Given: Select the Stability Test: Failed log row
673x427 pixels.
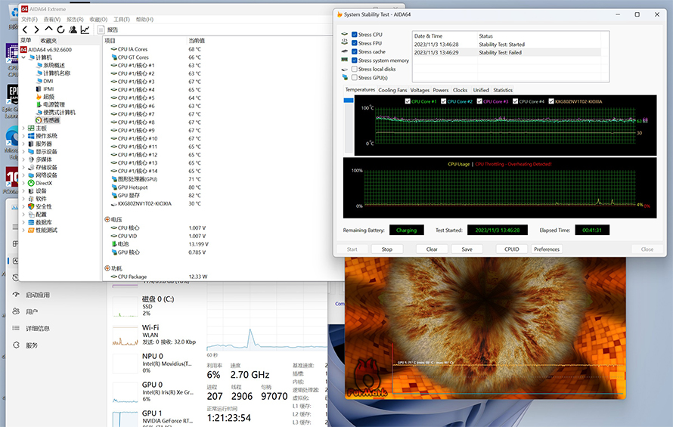Looking at the screenshot, I should click(507, 52).
